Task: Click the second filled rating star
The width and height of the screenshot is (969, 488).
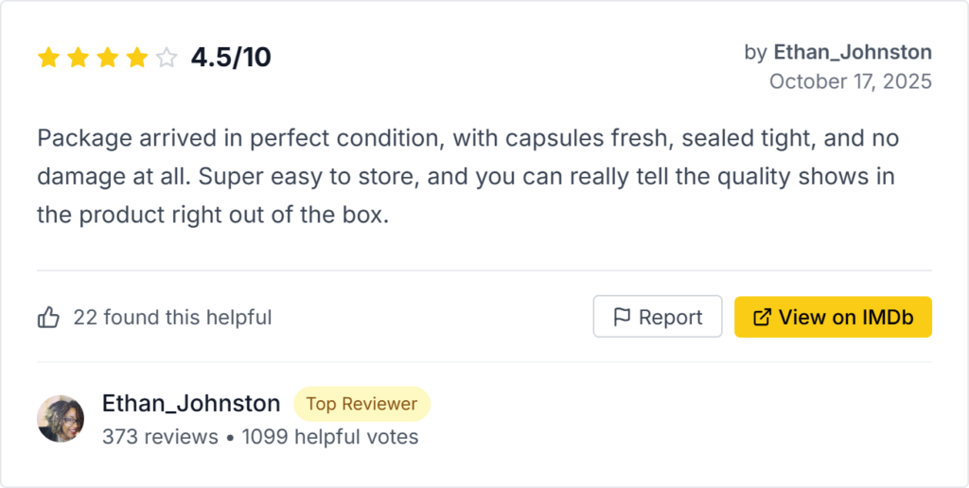Action: click(78, 59)
